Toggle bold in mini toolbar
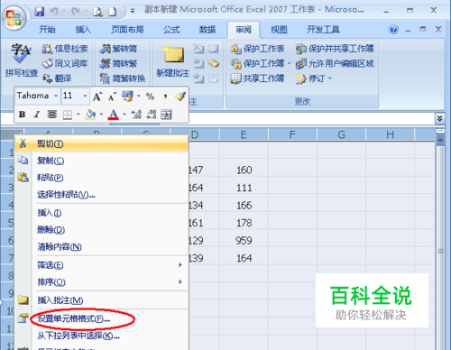Screen dimensions: 451x350 tap(22, 115)
